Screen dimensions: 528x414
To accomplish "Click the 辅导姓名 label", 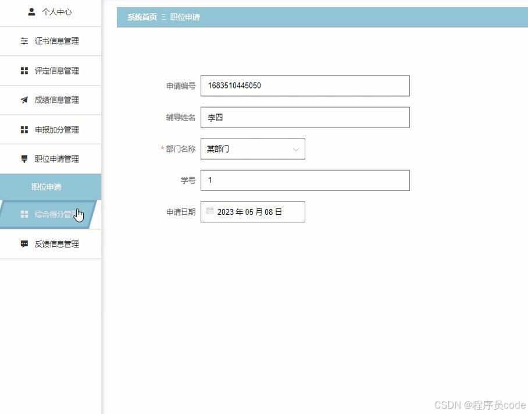I will click(x=181, y=117).
